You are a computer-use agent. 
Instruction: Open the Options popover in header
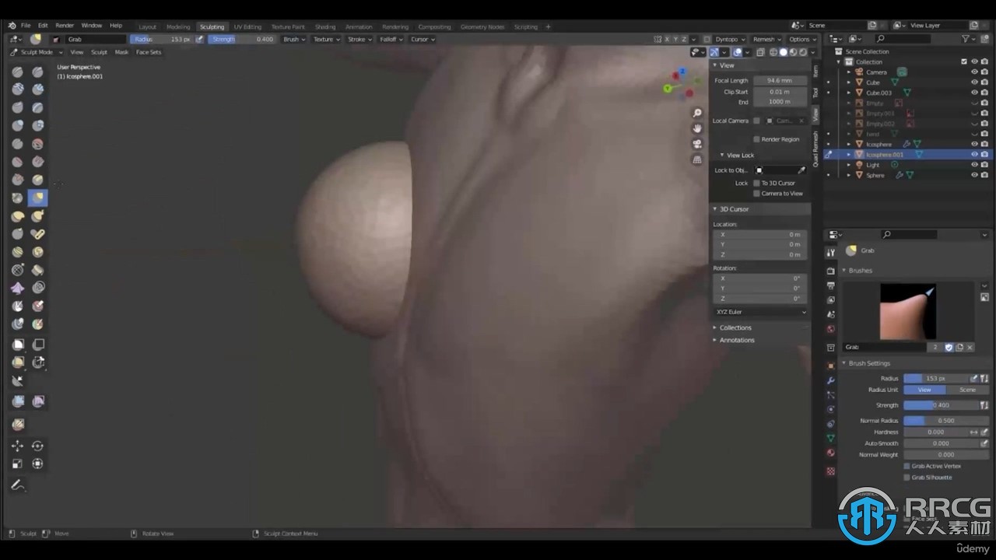801,39
